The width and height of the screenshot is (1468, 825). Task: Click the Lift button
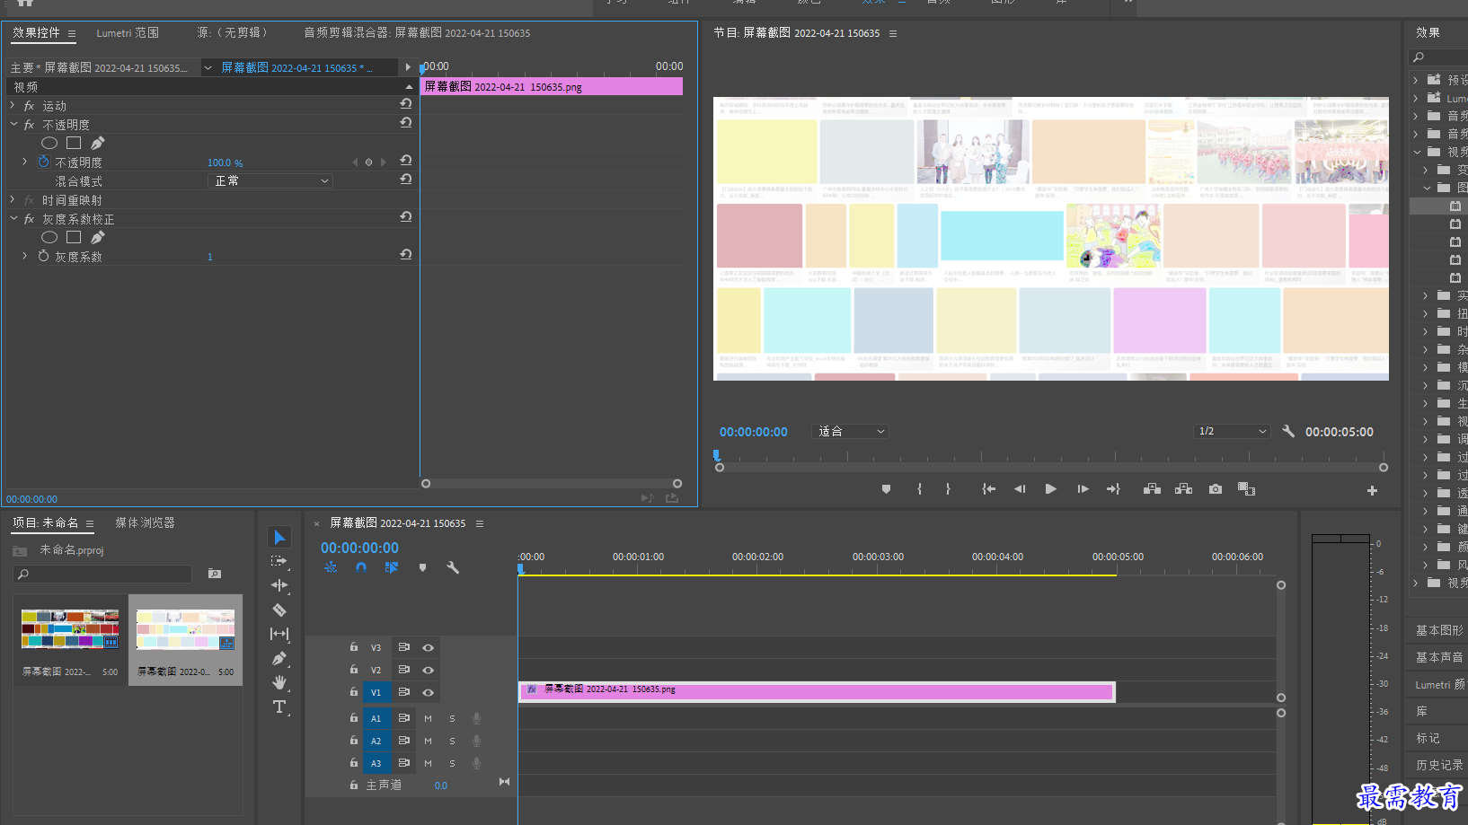click(x=1152, y=489)
